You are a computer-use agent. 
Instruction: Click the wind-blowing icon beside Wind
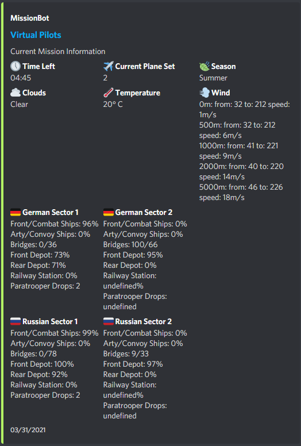click(204, 93)
